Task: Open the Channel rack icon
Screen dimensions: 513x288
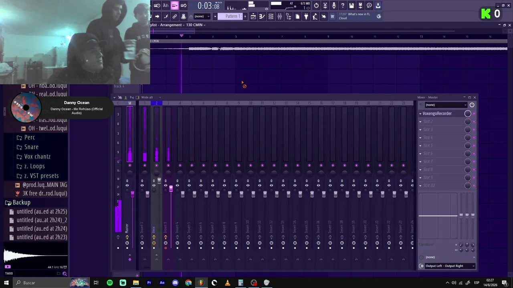Action: click(x=271, y=16)
